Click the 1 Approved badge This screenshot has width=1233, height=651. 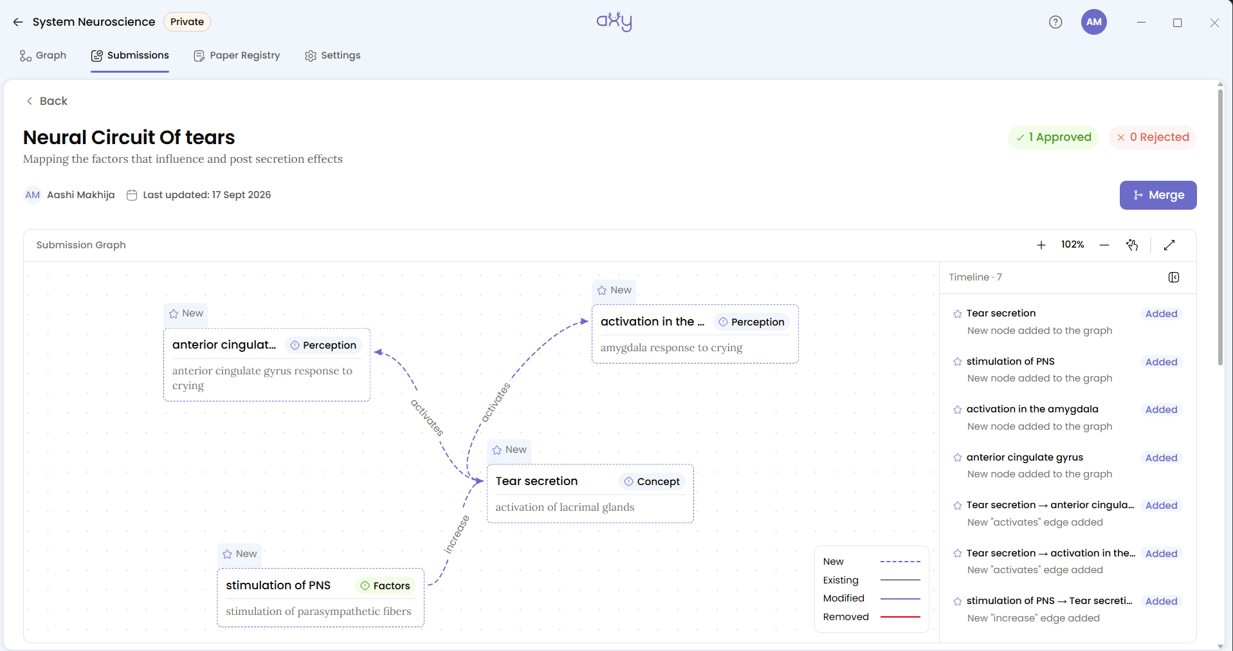point(1054,137)
